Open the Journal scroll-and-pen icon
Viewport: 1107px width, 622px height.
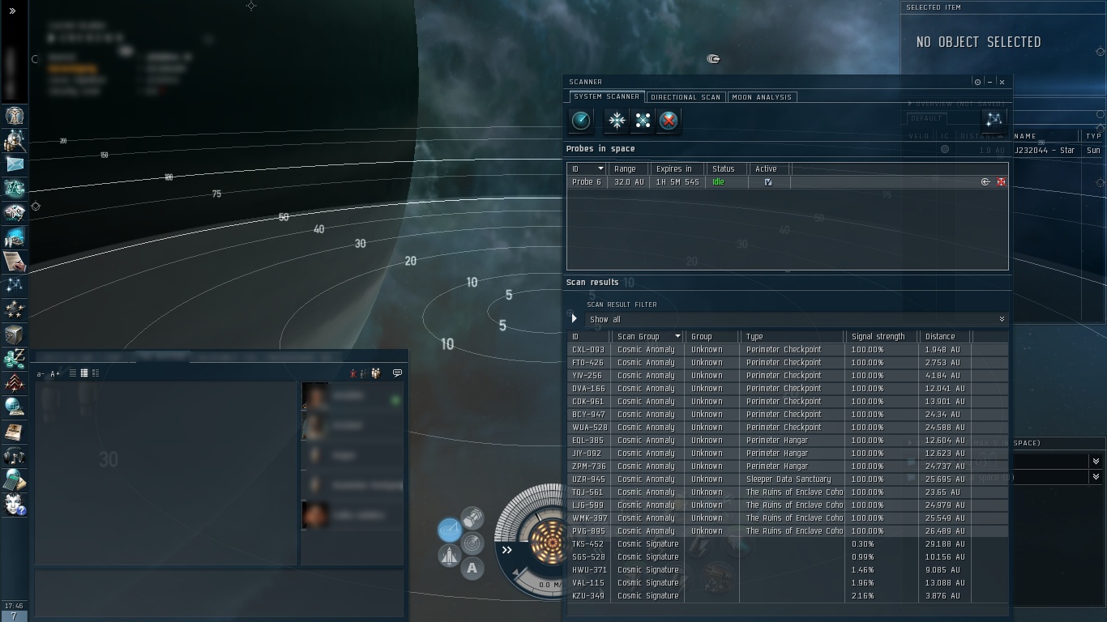coord(14,262)
